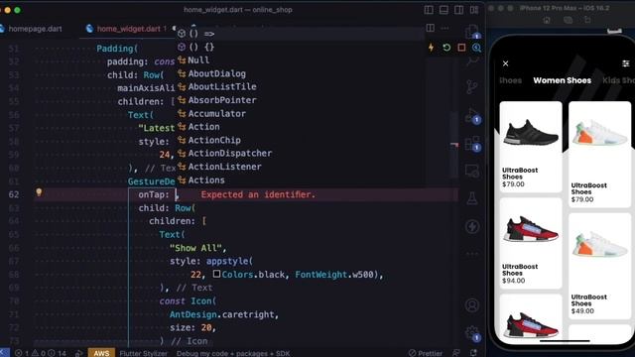Pick the "() {}" suggestion
The height and width of the screenshot is (357, 635).
[x=300, y=47]
